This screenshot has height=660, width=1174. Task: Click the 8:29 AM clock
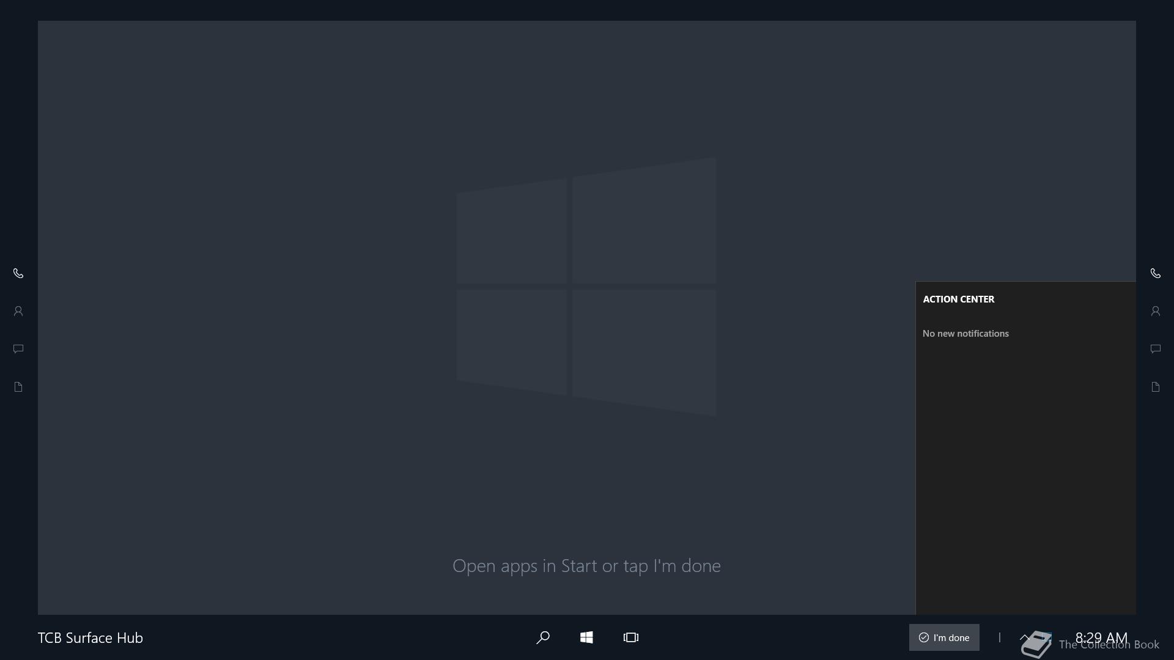coord(1101,637)
